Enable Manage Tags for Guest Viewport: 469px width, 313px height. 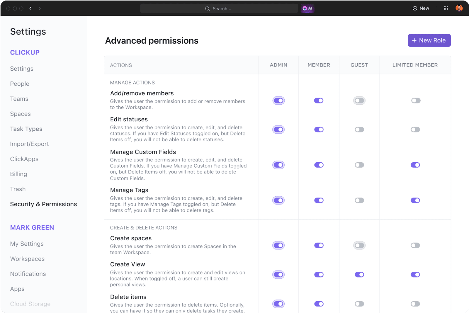359,200
